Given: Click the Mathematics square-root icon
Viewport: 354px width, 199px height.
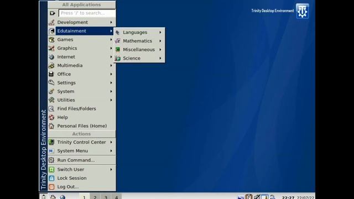Looking at the screenshot, I should [118, 41].
